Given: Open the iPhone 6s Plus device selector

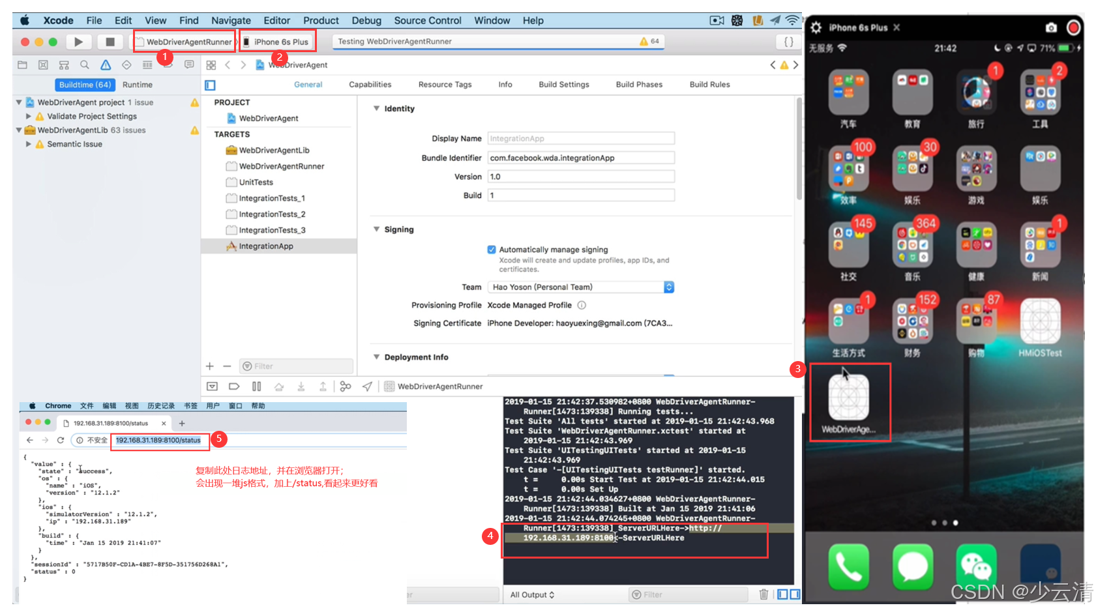Looking at the screenshot, I should click(276, 42).
